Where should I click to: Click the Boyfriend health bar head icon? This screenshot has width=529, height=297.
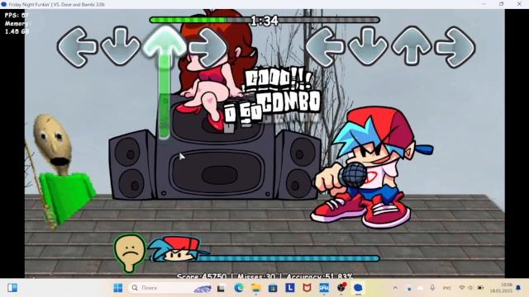179,250
